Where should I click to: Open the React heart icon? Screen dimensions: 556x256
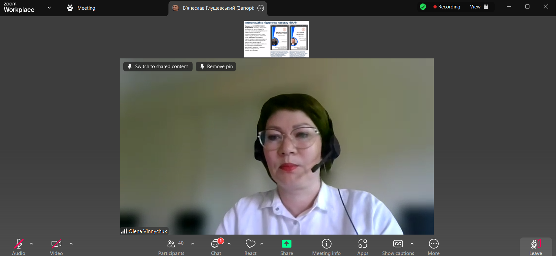click(250, 244)
